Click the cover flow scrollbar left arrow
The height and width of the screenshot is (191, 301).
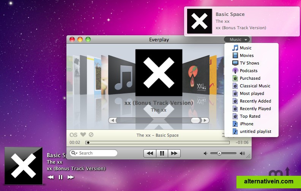click(112, 120)
